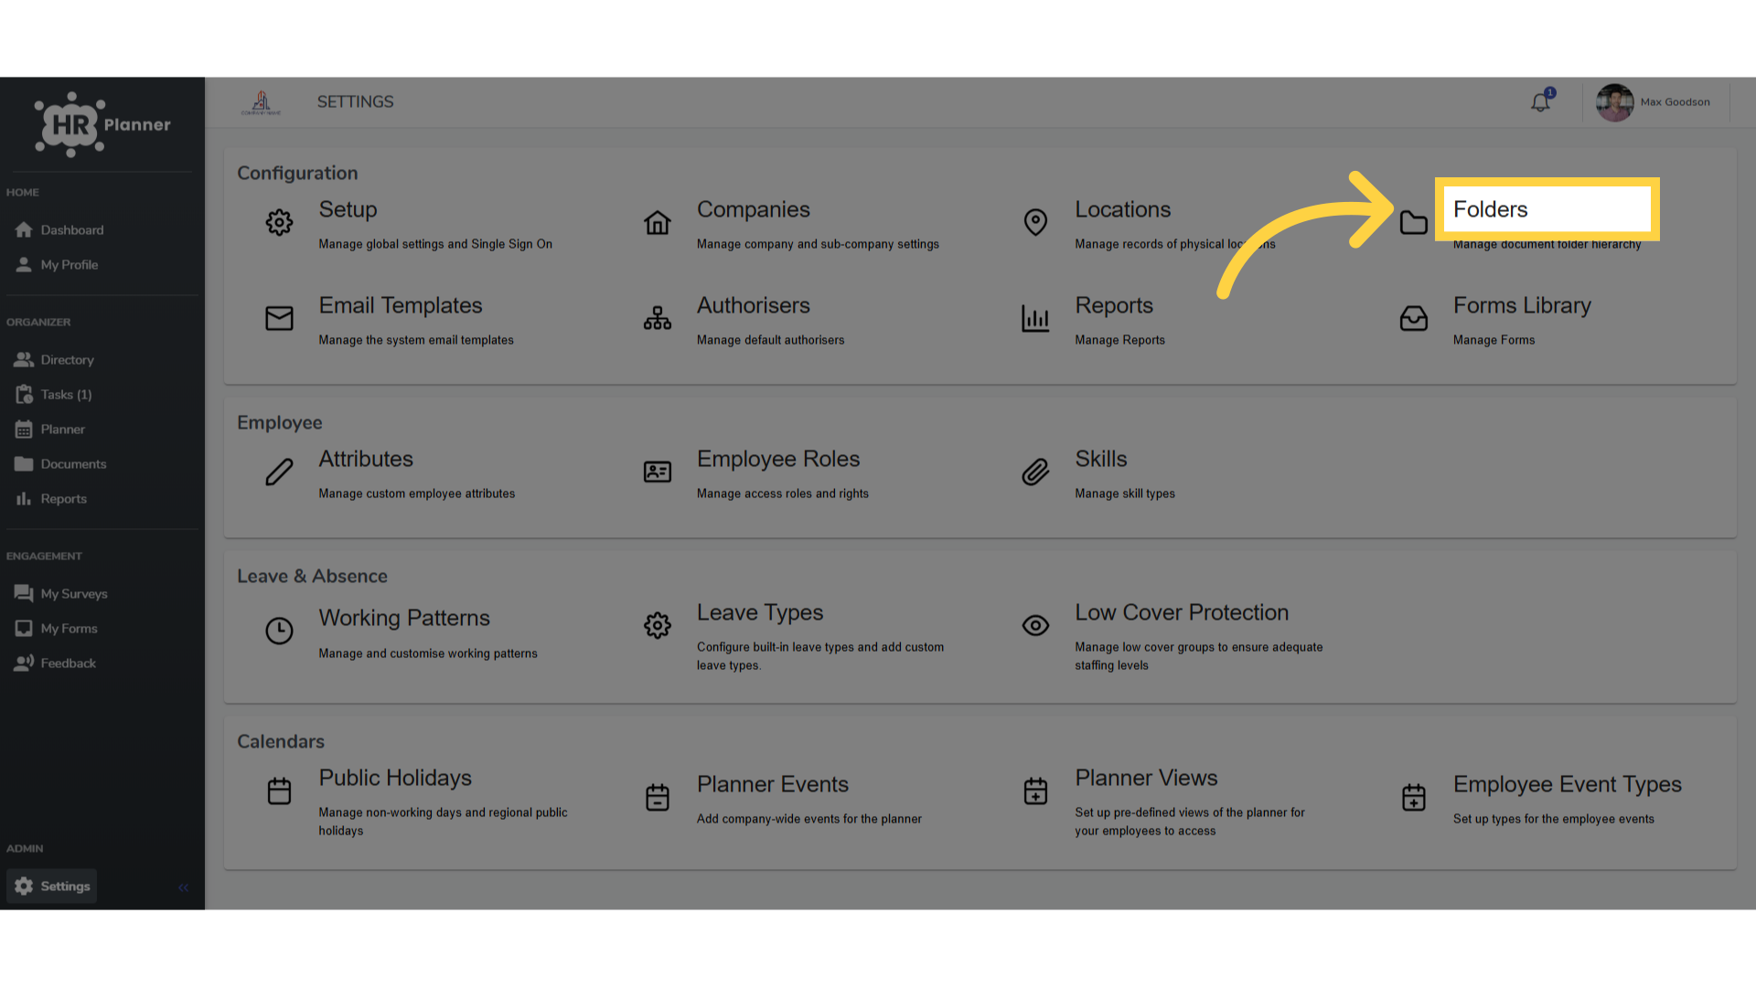
Task: Click the Folders folder icon
Action: (x=1414, y=222)
